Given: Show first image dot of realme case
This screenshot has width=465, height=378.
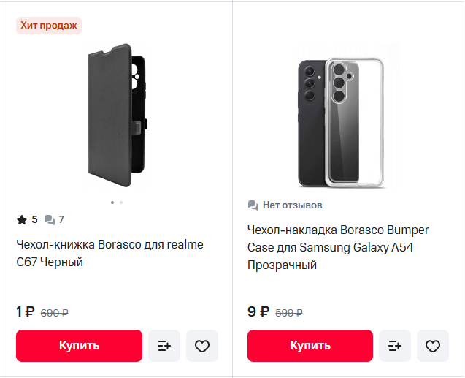Looking at the screenshot, I should coord(112,203).
